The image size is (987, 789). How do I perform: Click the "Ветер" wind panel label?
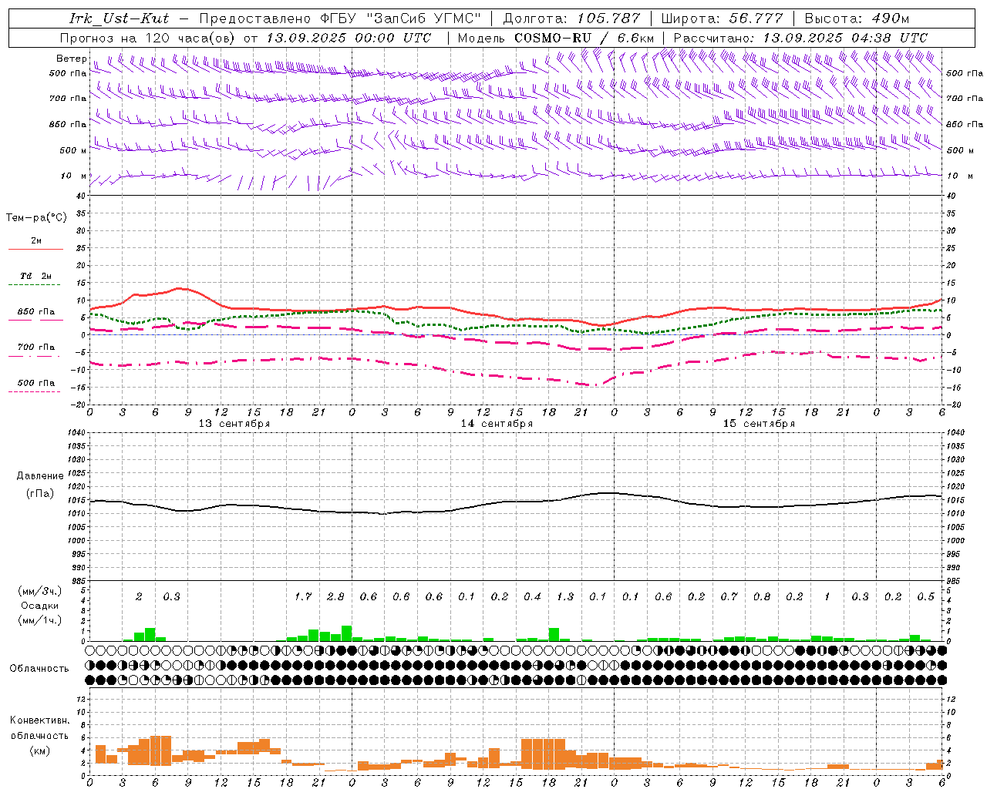(x=72, y=59)
